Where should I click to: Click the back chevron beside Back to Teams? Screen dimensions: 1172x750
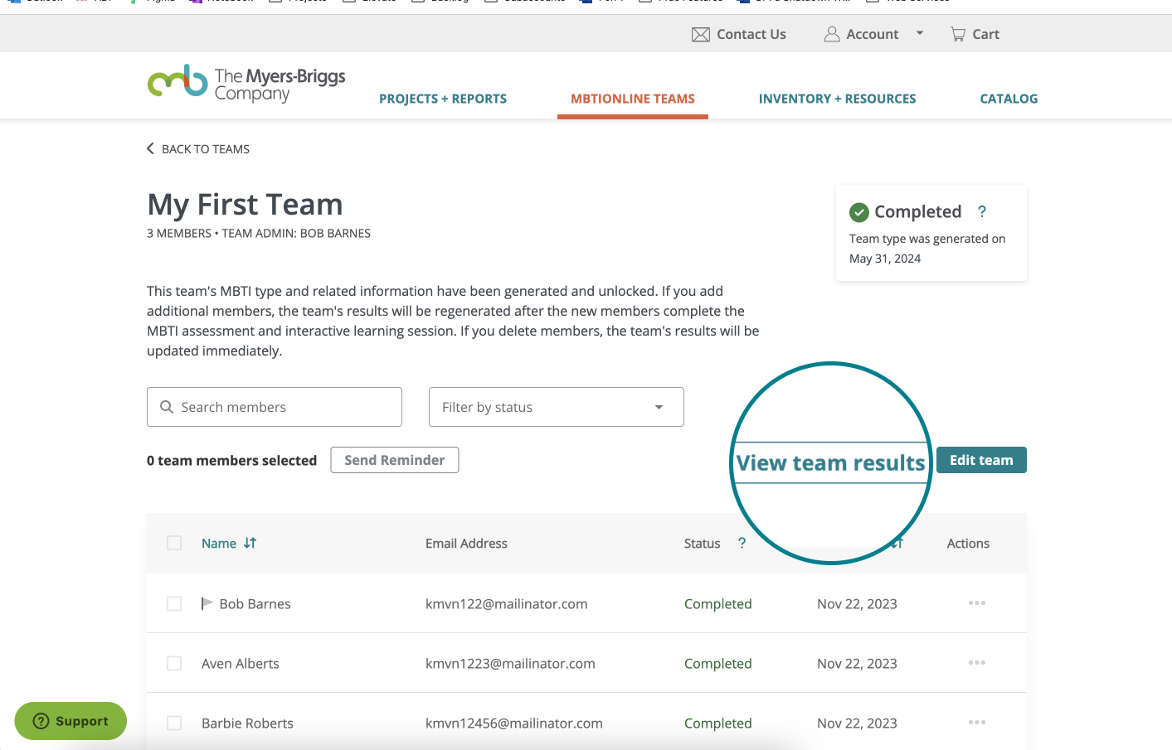click(x=150, y=148)
